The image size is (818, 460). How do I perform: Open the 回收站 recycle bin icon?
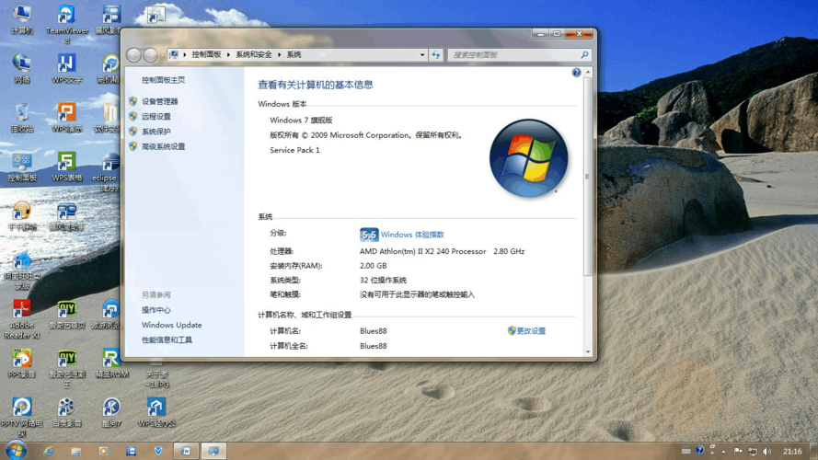point(22,118)
